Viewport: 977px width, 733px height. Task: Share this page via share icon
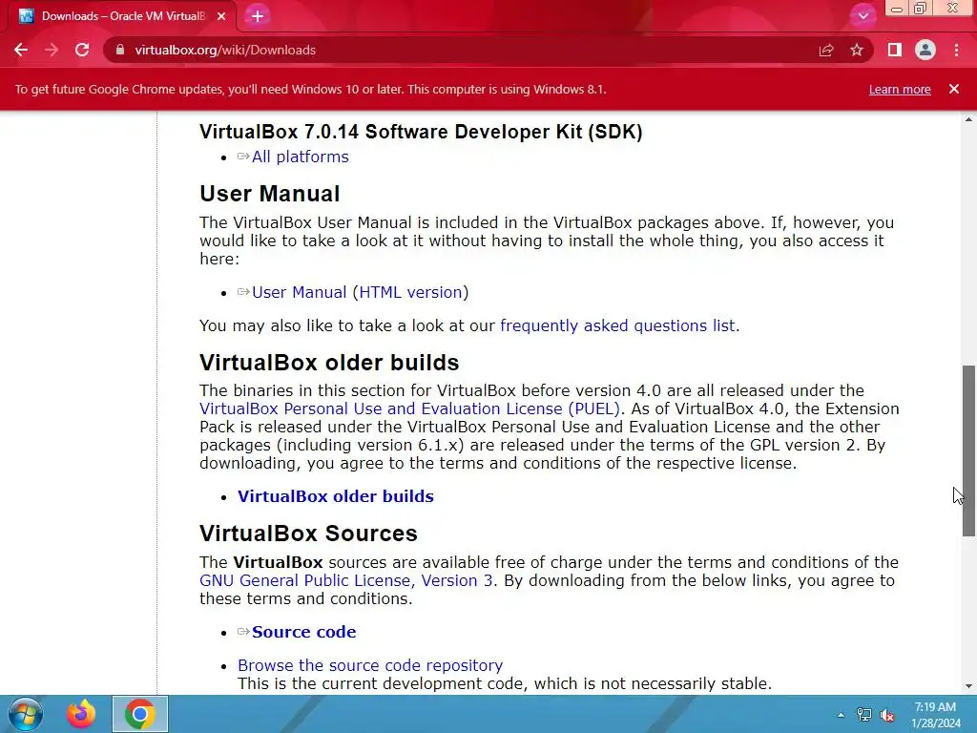point(826,50)
